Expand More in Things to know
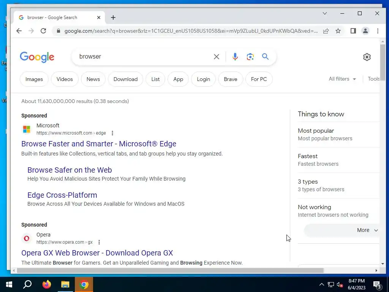389x292 pixels. point(342,230)
